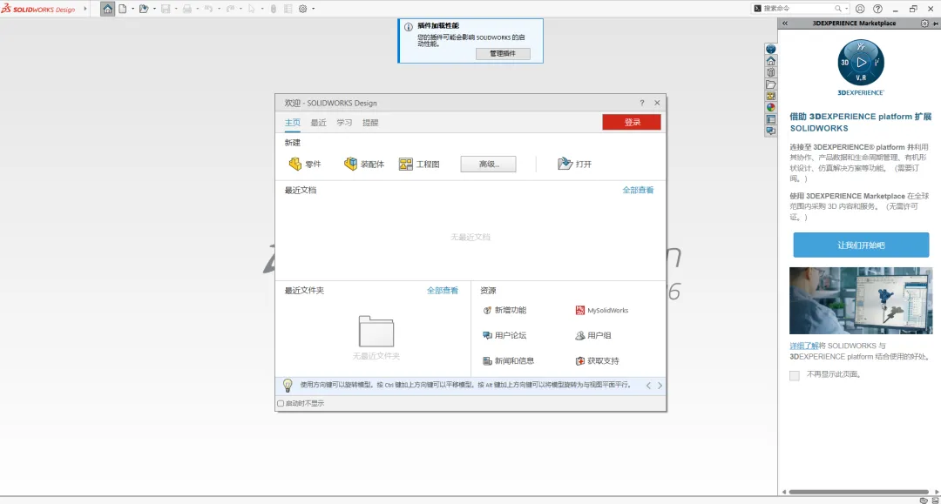Switch to 主页 tab
Screen dimensions: 941x504
click(292, 122)
